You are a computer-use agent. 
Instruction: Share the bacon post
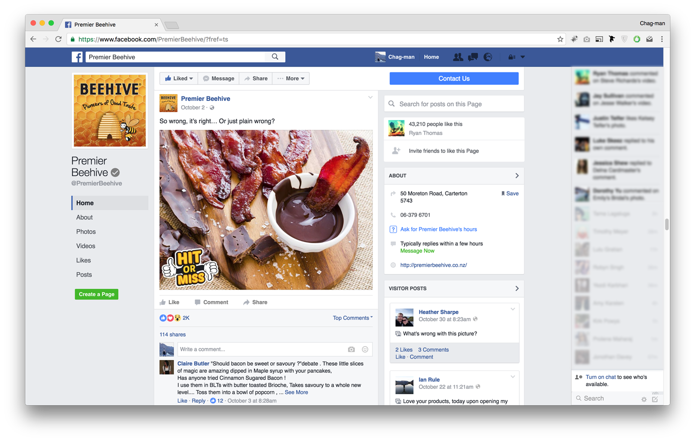[255, 302]
